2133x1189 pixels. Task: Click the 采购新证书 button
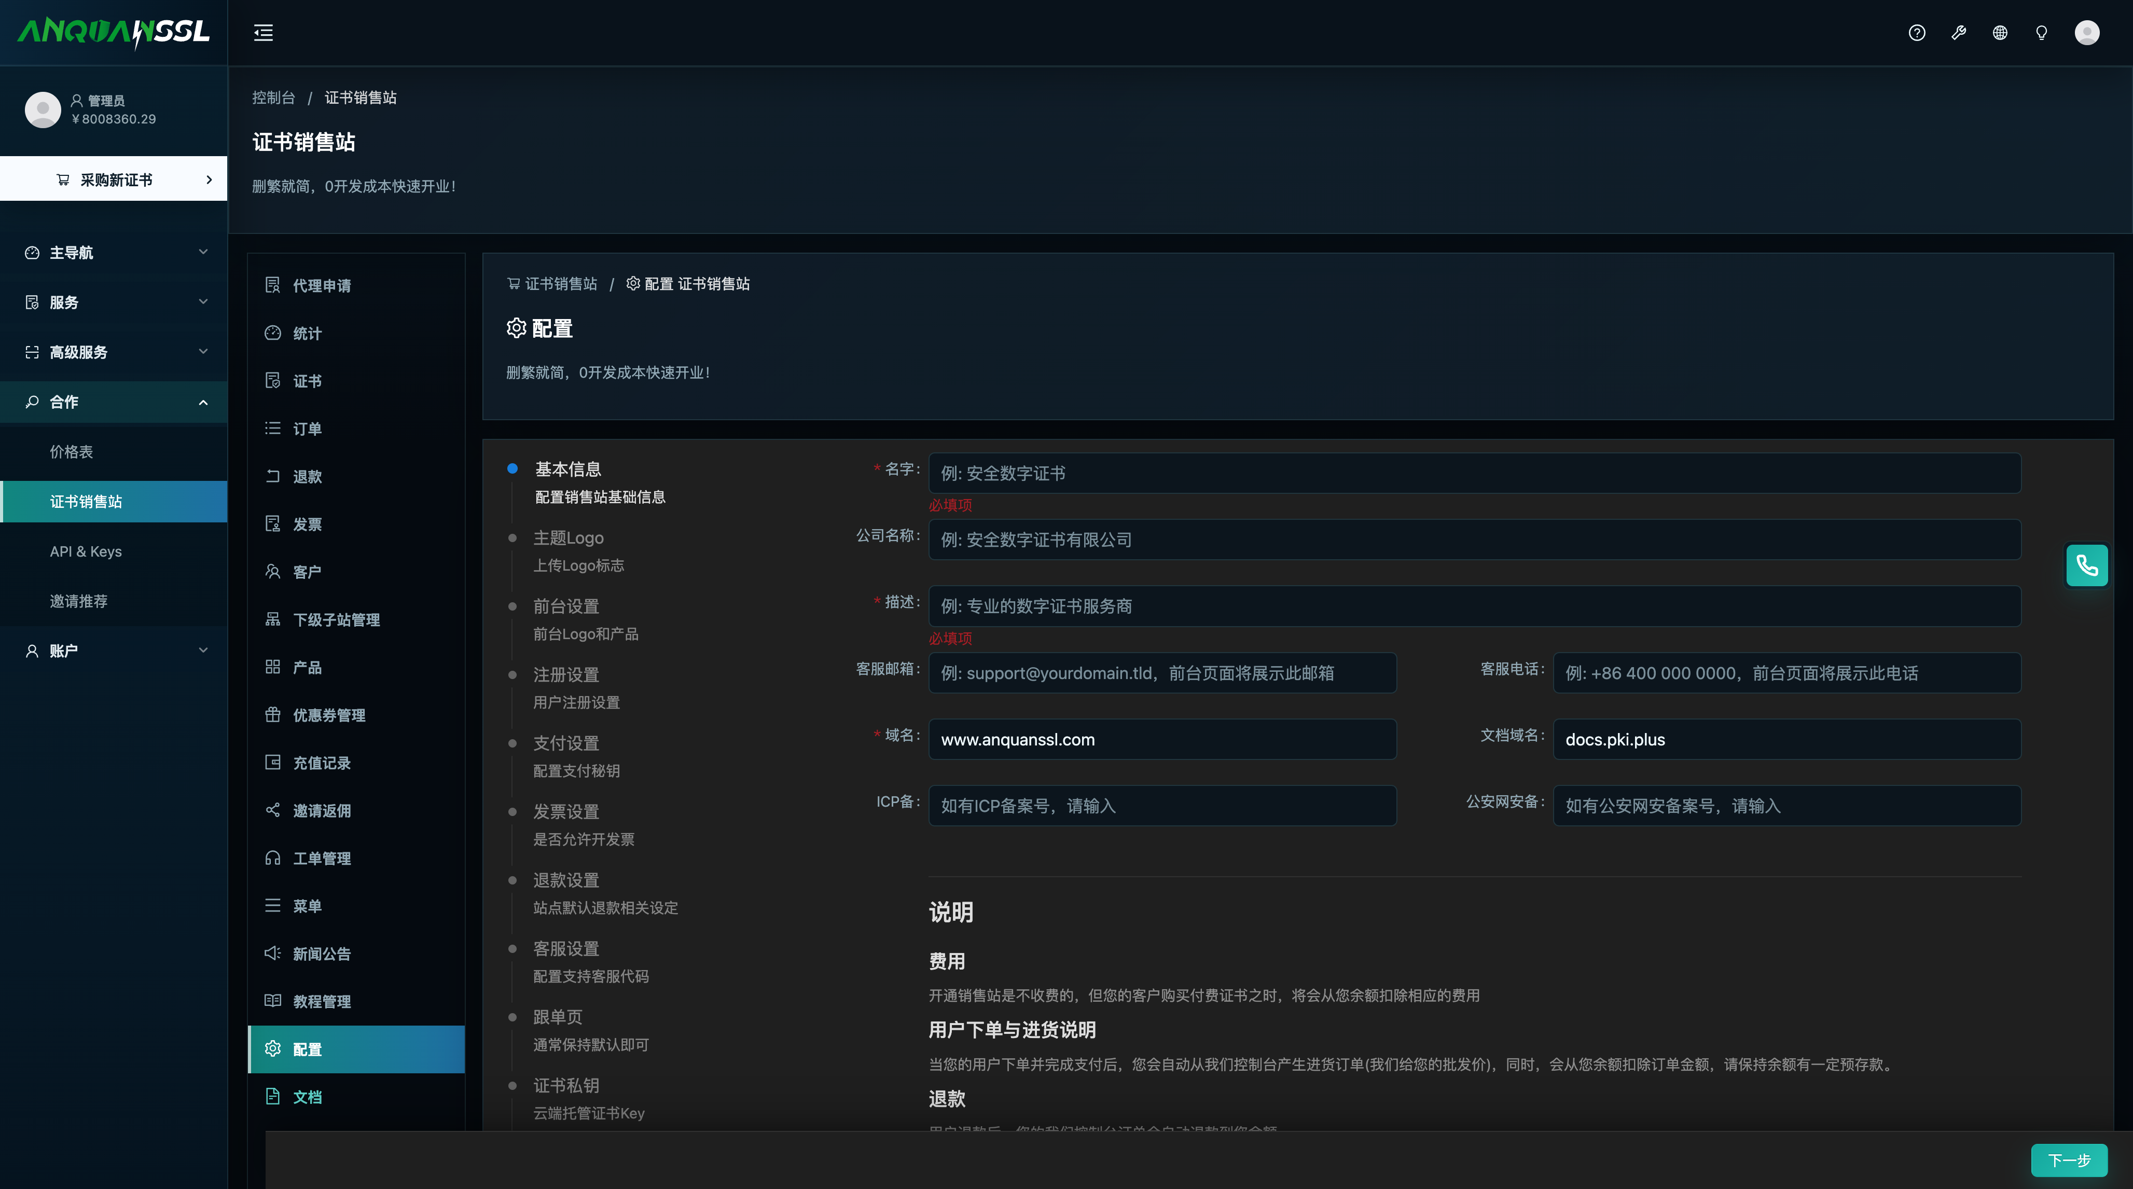(114, 179)
